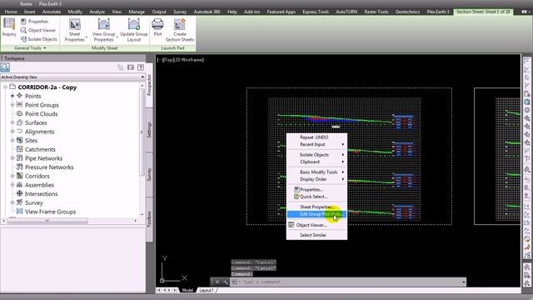Image resolution: width=533 pixels, height=300 pixels.
Task: Expand the Alignments tree node
Action: (x=12, y=132)
